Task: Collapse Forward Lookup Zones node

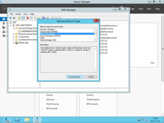Action: (14, 28)
